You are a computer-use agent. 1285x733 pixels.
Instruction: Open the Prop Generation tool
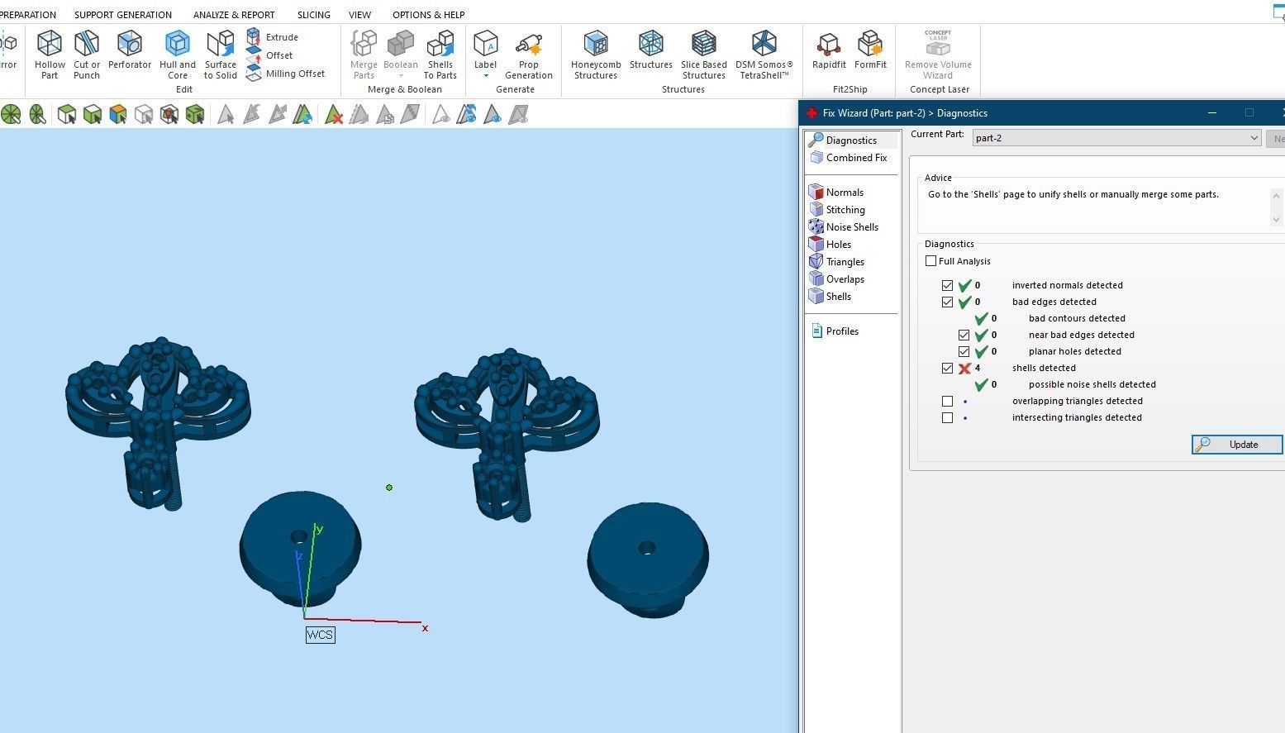click(529, 55)
